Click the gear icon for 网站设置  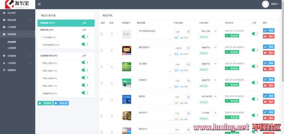4,20
